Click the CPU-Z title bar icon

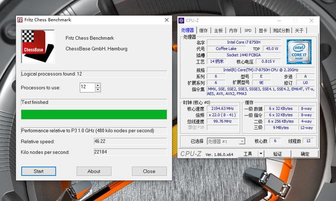(181, 21)
